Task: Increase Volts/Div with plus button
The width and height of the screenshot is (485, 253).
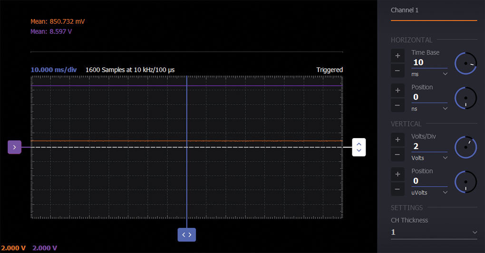Action: [398, 140]
